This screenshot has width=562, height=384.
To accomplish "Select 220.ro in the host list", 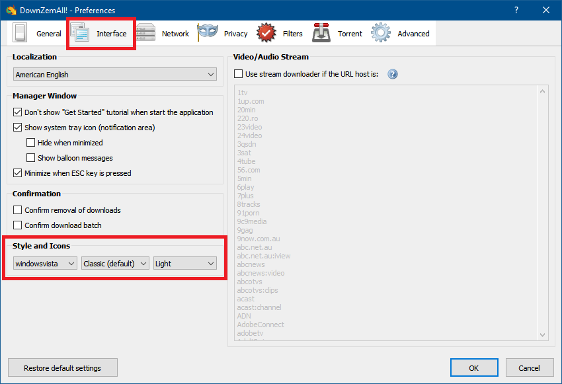I will [x=248, y=118].
